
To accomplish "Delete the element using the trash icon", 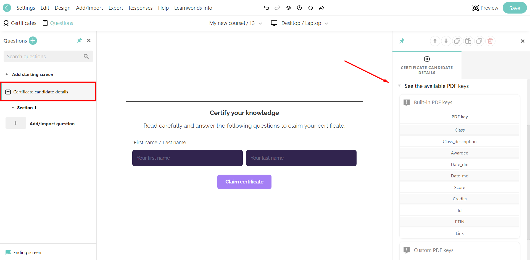I will (x=490, y=41).
